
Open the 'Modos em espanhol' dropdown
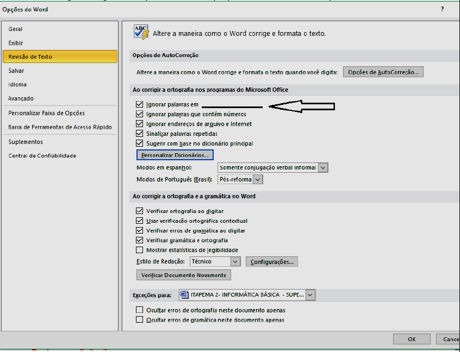point(323,168)
